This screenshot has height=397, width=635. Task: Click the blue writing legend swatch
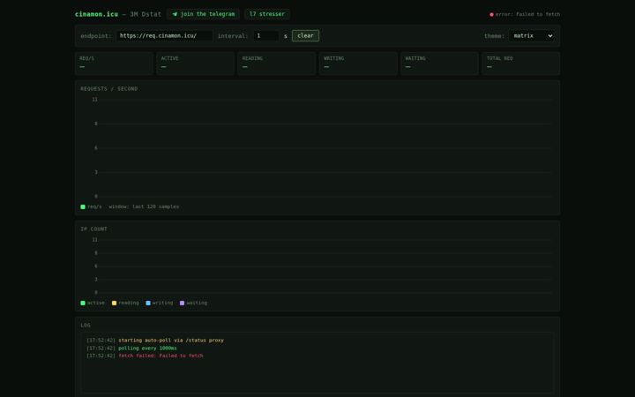tap(148, 303)
